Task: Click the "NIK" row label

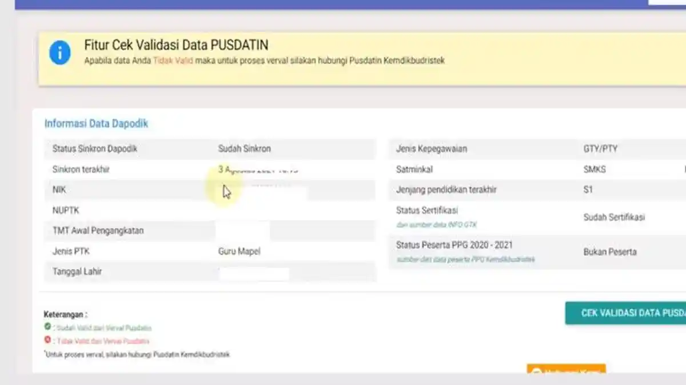Action: 59,190
